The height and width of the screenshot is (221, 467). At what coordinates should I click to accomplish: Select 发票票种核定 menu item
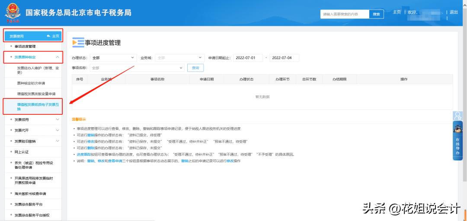[25, 57]
